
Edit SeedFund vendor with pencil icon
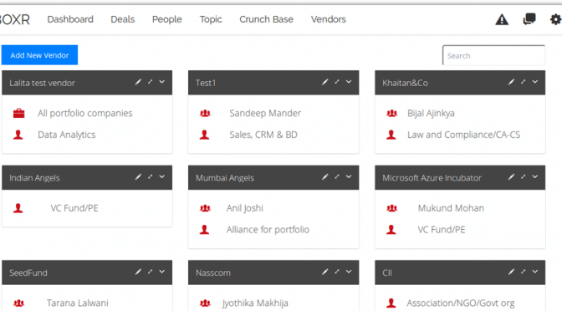coord(138,272)
